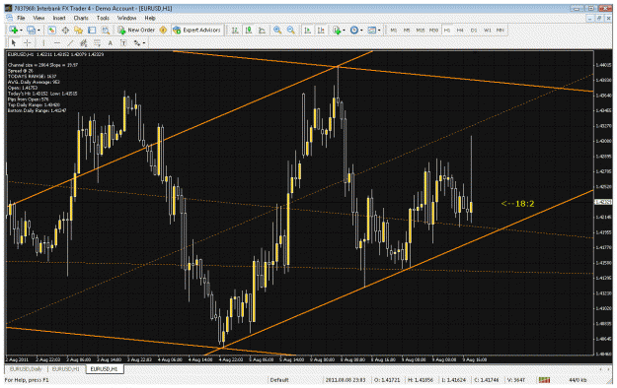This screenshot has width=617, height=388.
Task: Switch timeframe to D1
Action: coord(474,31)
